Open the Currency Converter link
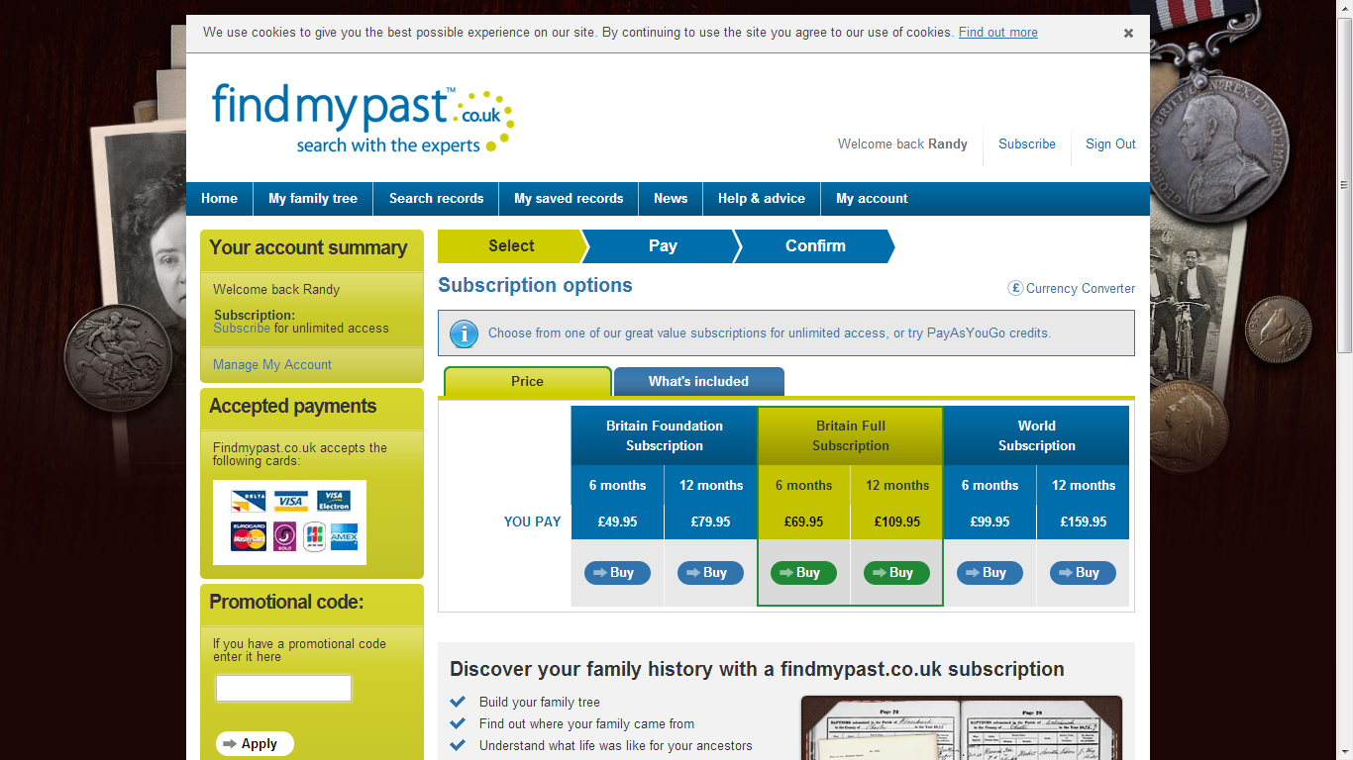 [1081, 288]
